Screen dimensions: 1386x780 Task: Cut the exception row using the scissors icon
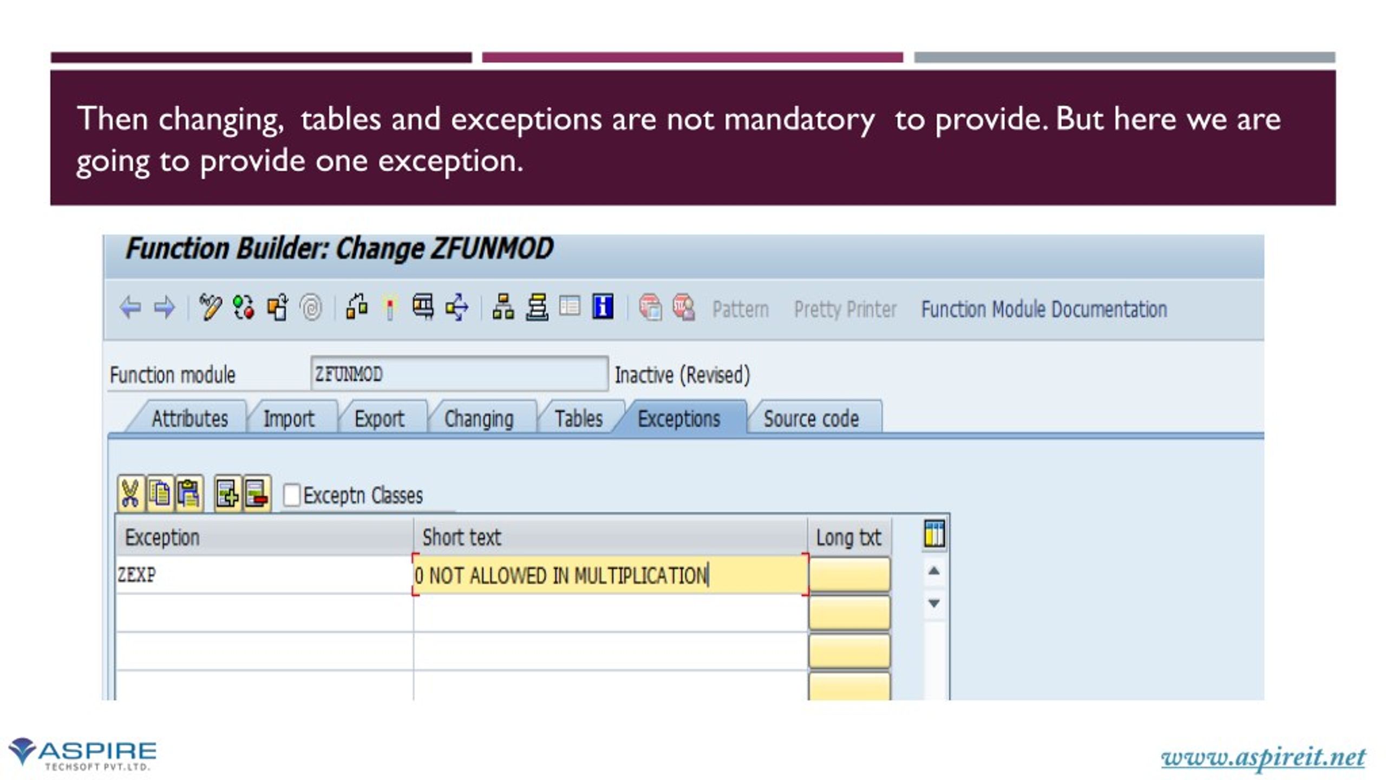coord(130,494)
